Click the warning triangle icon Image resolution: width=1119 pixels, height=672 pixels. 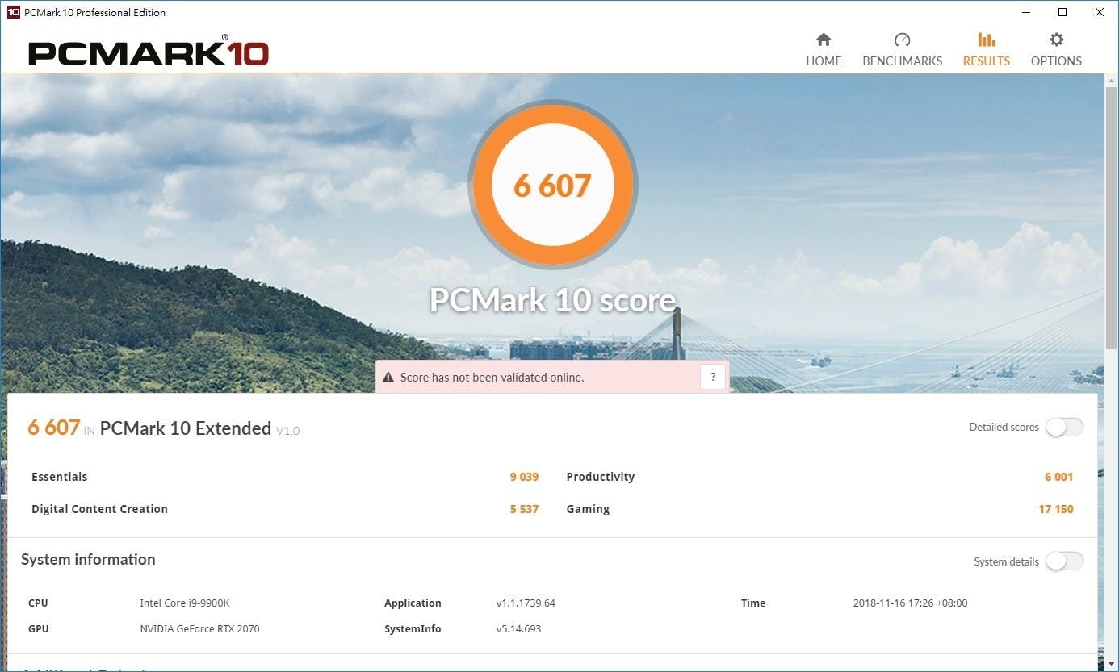click(x=388, y=378)
